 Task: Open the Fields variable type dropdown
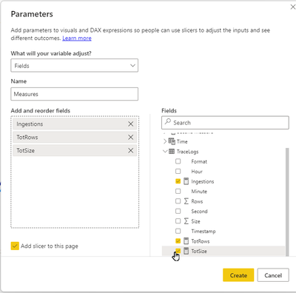click(74, 66)
